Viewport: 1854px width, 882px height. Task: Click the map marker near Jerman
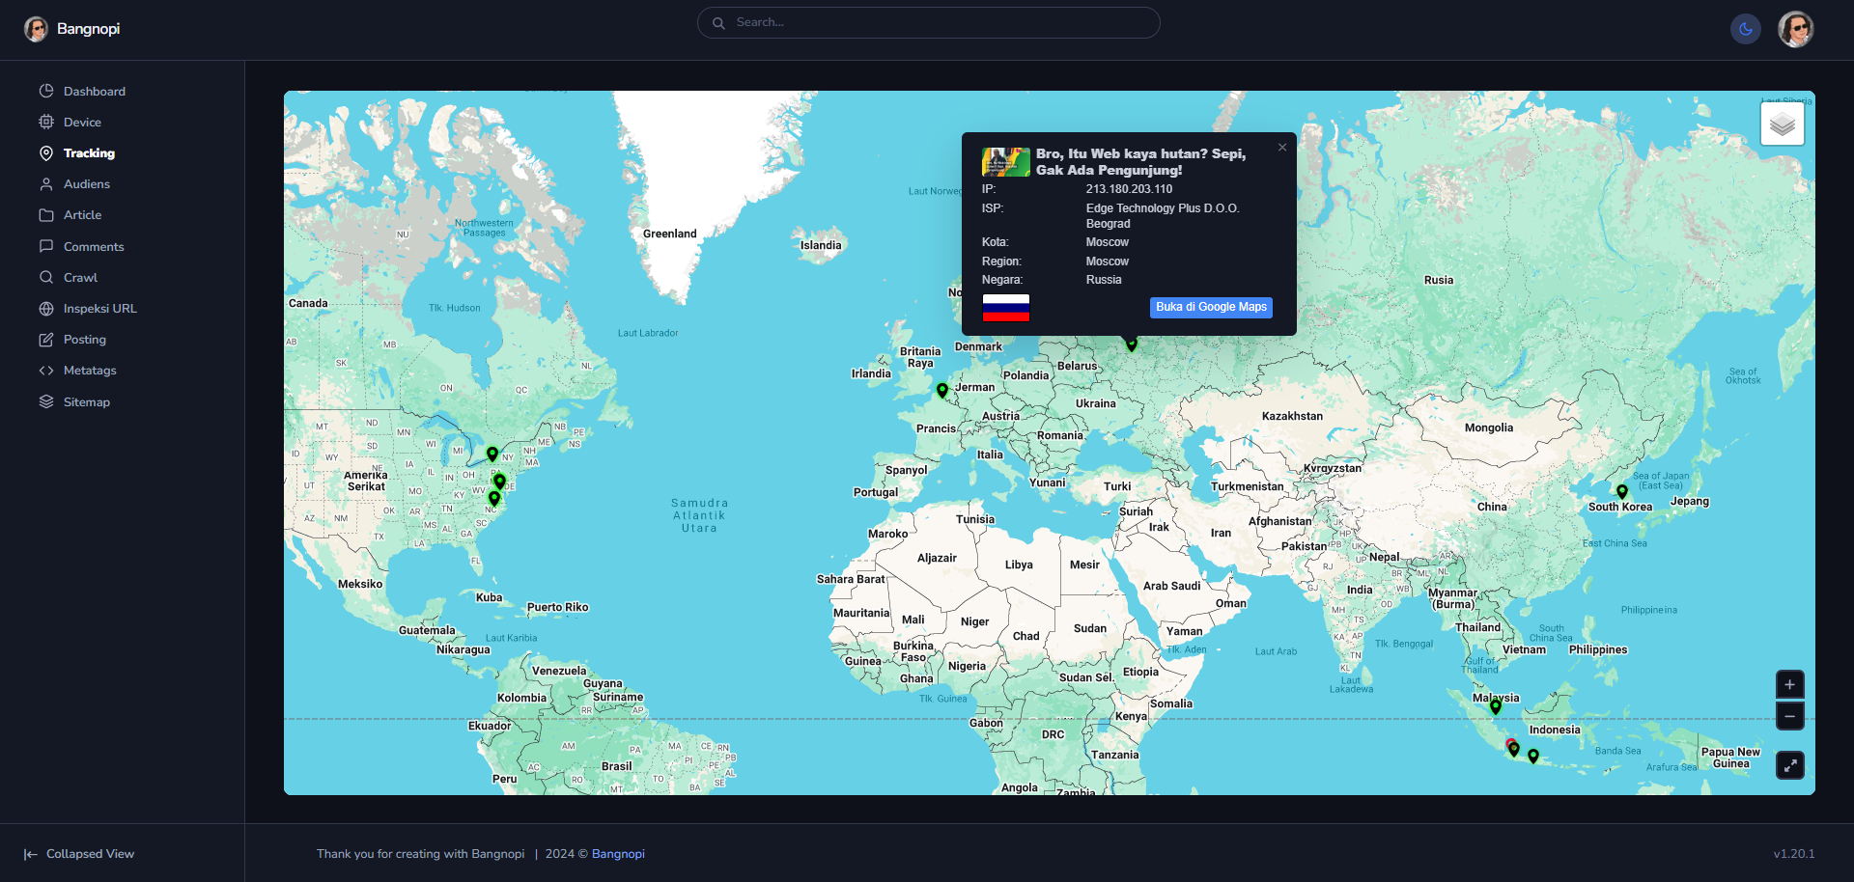[x=941, y=390]
